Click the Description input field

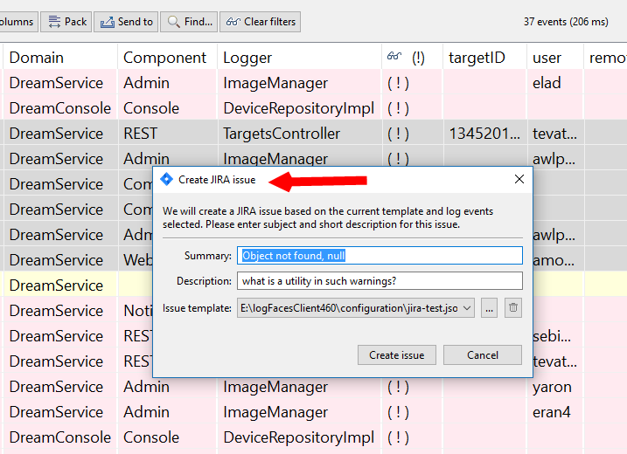point(380,281)
